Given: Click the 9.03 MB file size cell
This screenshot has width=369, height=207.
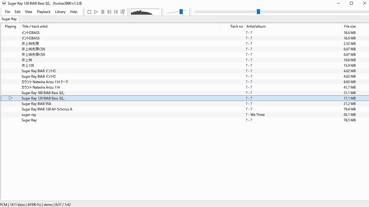Looking at the screenshot, I should tap(349, 82).
